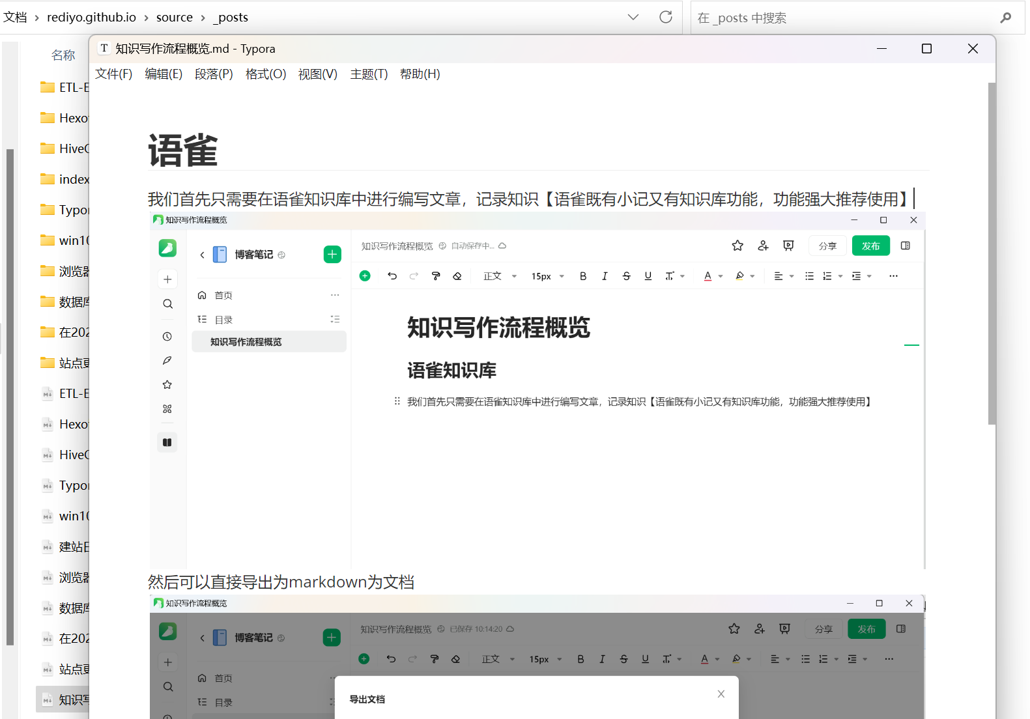1030x719 pixels.
Task: Refresh the Explorer folder with the circular arrow
Action: click(666, 17)
